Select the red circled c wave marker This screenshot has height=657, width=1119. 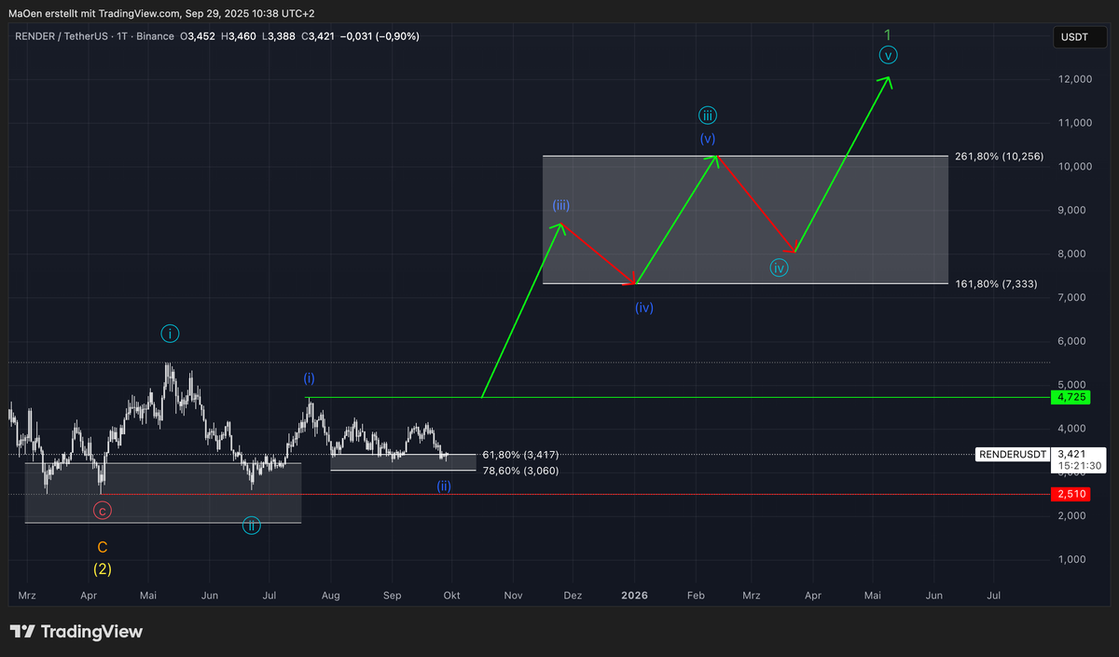[103, 510]
